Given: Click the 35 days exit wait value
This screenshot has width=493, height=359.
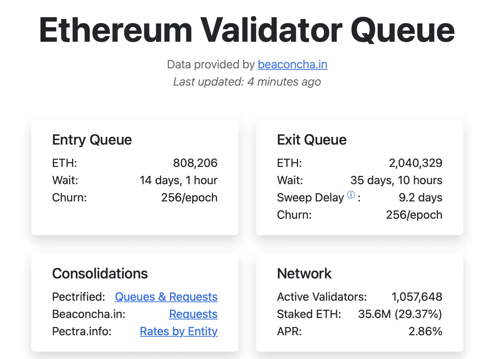Looking at the screenshot, I should click(x=396, y=180).
